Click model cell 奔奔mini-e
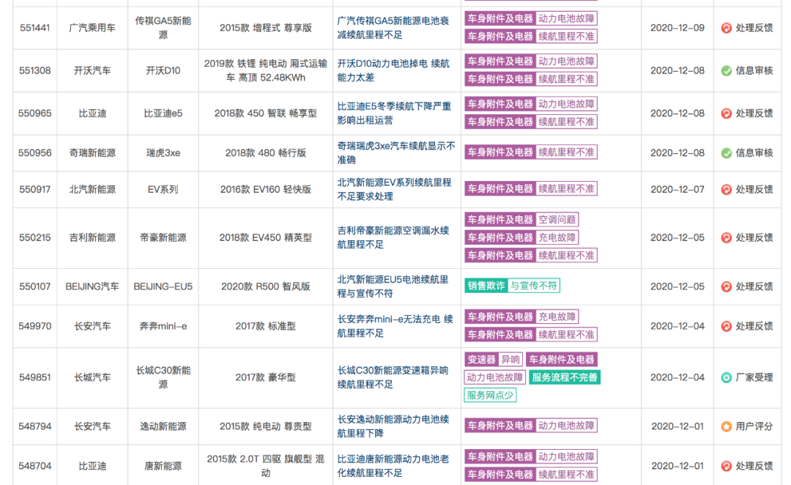Image resolution: width=791 pixels, height=485 pixels. tap(163, 326)
